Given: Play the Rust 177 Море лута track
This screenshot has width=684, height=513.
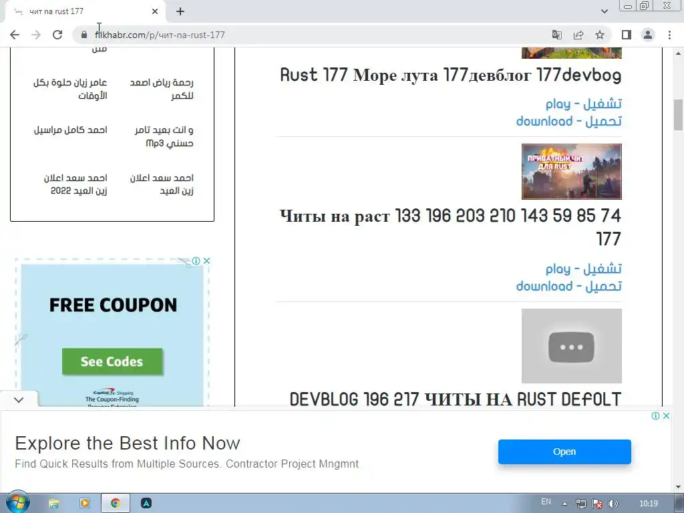Looking at the screenshot, I should 584,104.
